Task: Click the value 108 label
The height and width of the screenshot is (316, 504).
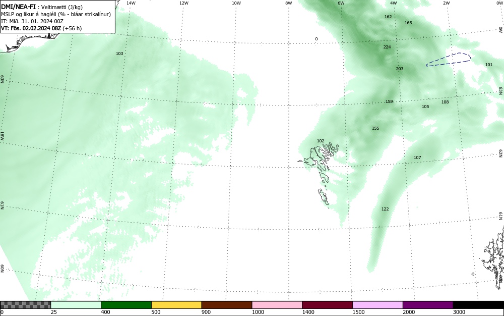Action: (445, 102)
